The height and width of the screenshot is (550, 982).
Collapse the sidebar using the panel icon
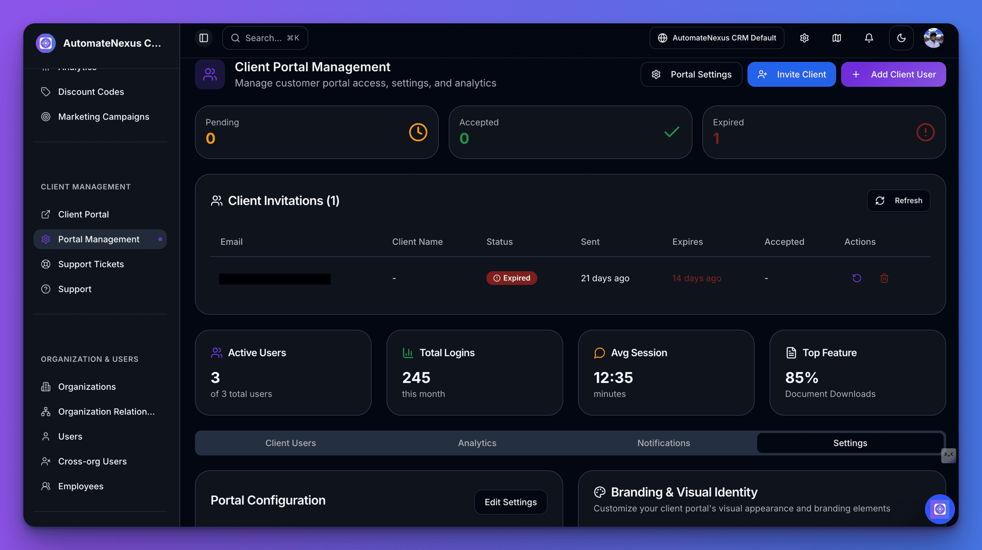(x=204, y=38)
